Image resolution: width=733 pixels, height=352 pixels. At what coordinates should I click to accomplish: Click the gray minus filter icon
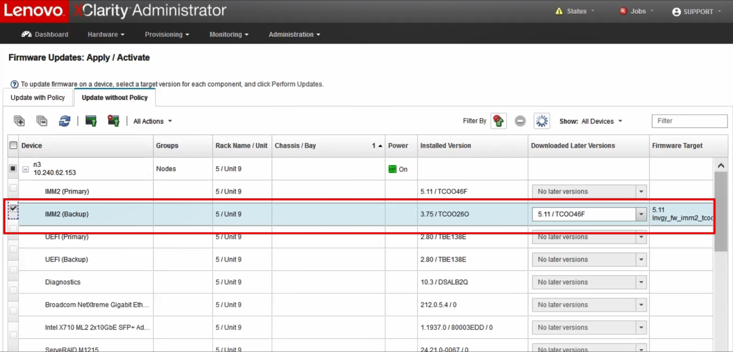[x=520, y=121]
